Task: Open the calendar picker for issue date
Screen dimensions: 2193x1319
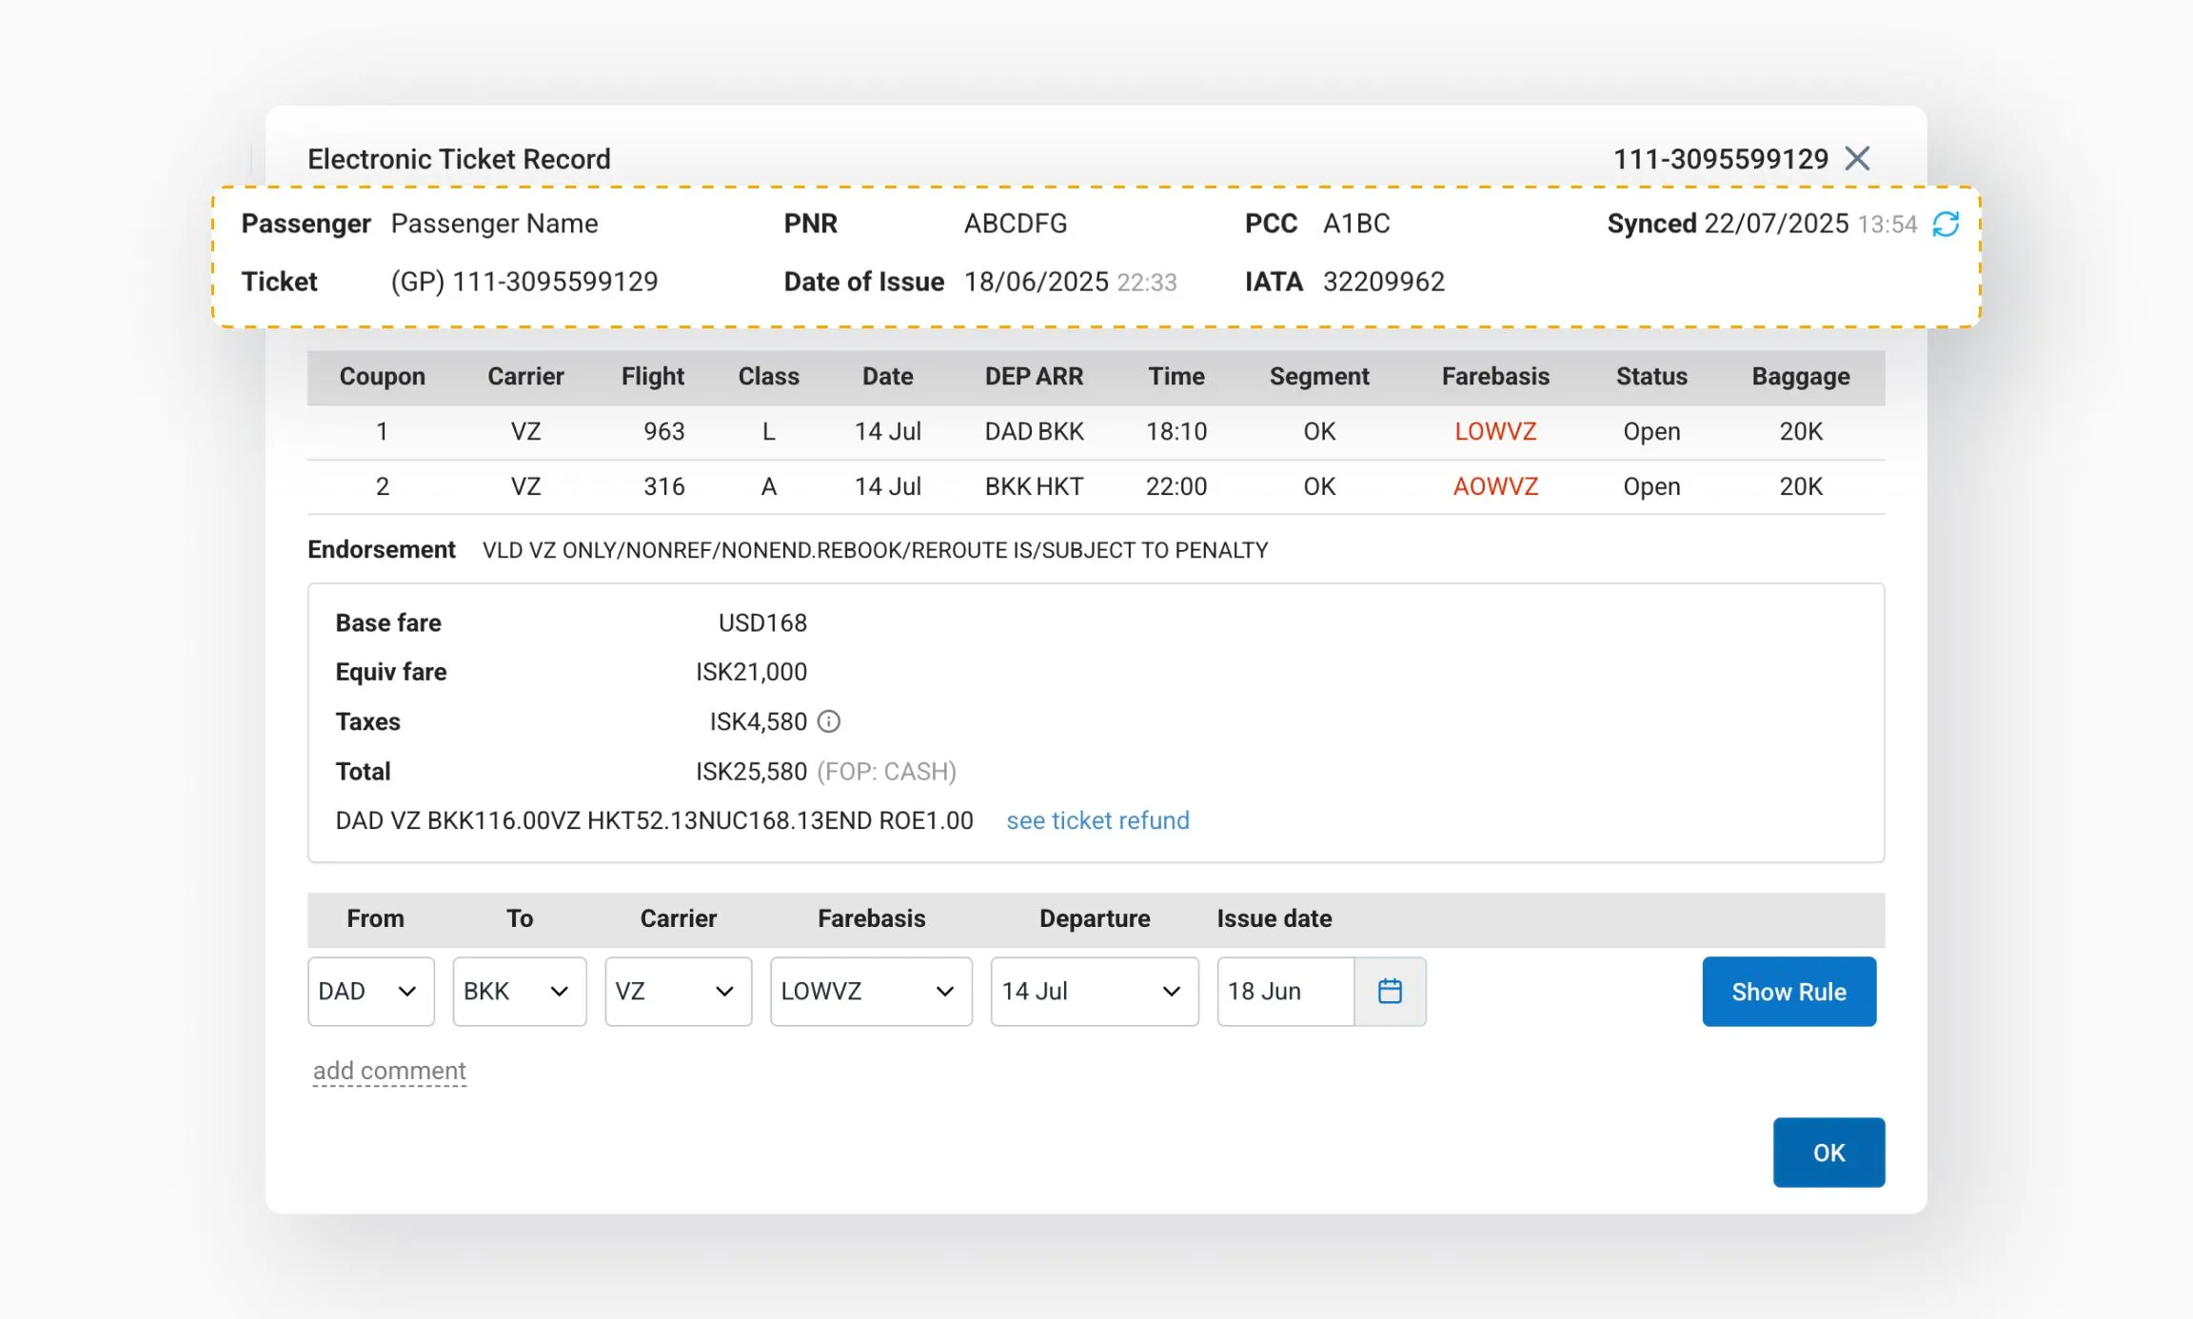Action: 1391,992
